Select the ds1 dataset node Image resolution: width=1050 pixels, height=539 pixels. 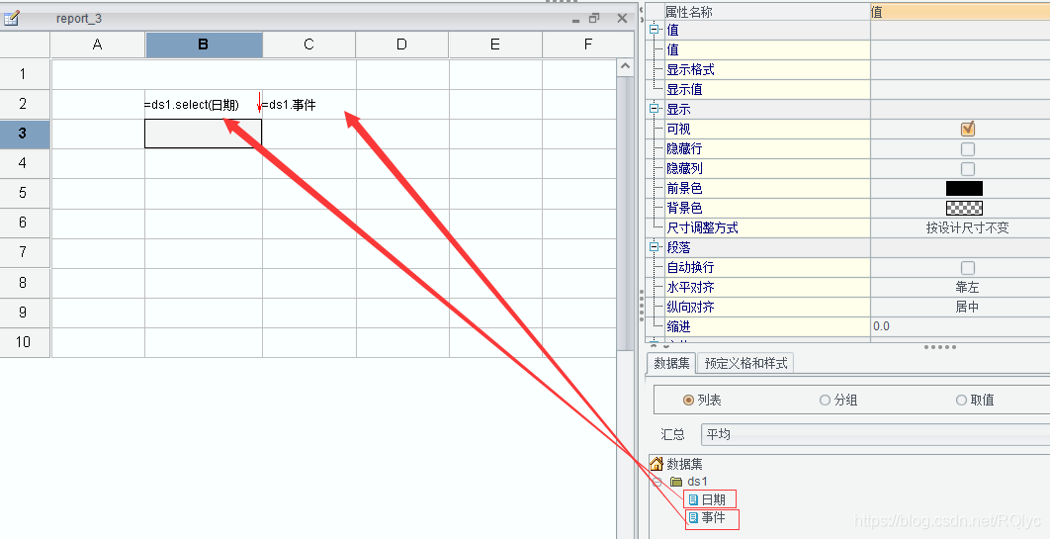pos(697,482)
